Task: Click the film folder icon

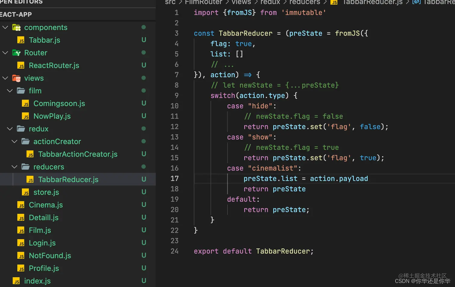Action: tap(21, 91)
